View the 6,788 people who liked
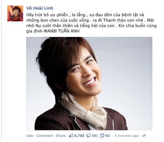Viewport: 164px width, 142px height. 79,136
